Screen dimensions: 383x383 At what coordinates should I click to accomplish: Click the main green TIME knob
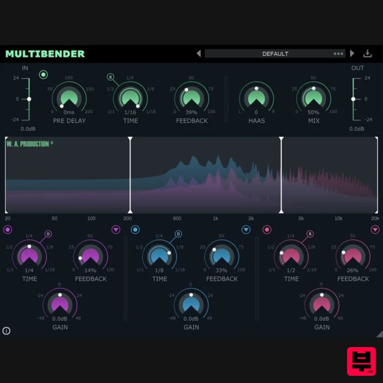coord(130,98)
